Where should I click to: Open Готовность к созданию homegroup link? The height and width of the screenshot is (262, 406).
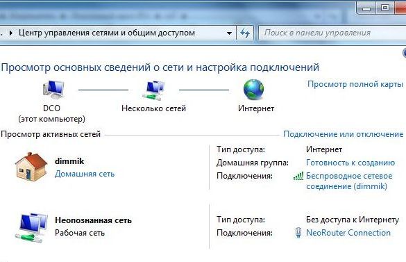[350, 163]
